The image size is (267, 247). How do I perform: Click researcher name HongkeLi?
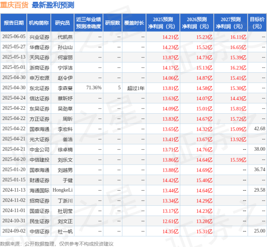click(63, 190)
